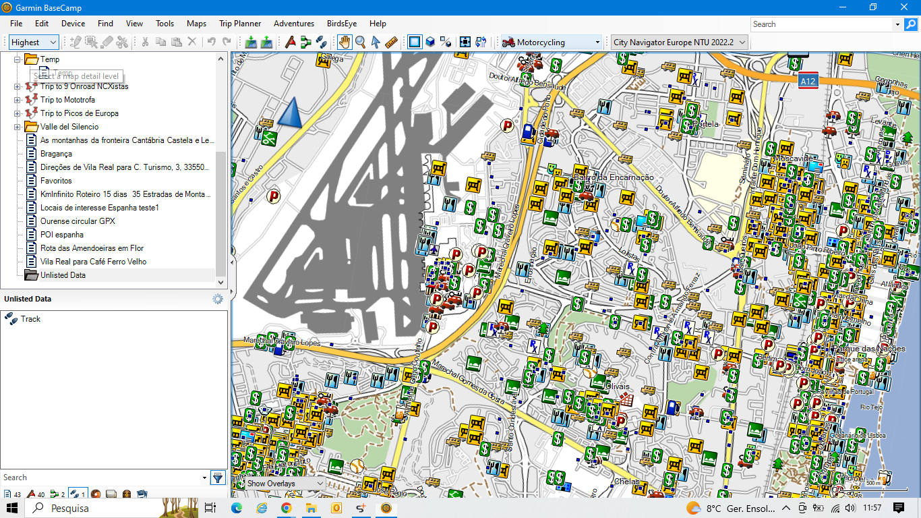Click the Divide track scissors tool
921x518 pixels.
tap(122, 42)
